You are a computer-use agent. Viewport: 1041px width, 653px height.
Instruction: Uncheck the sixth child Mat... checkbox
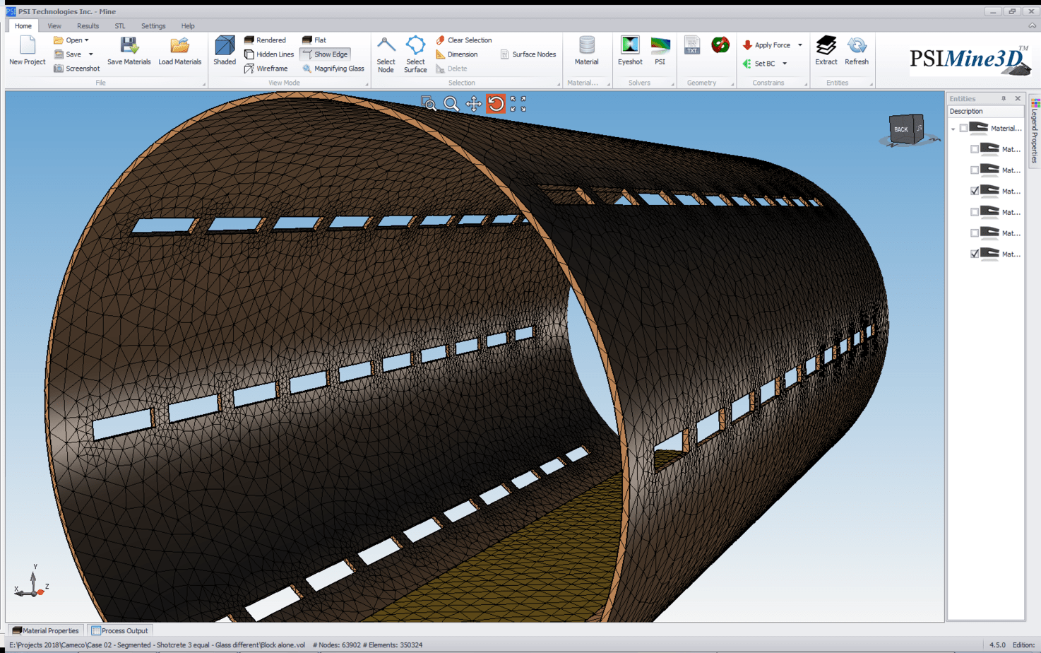[975, 254]
